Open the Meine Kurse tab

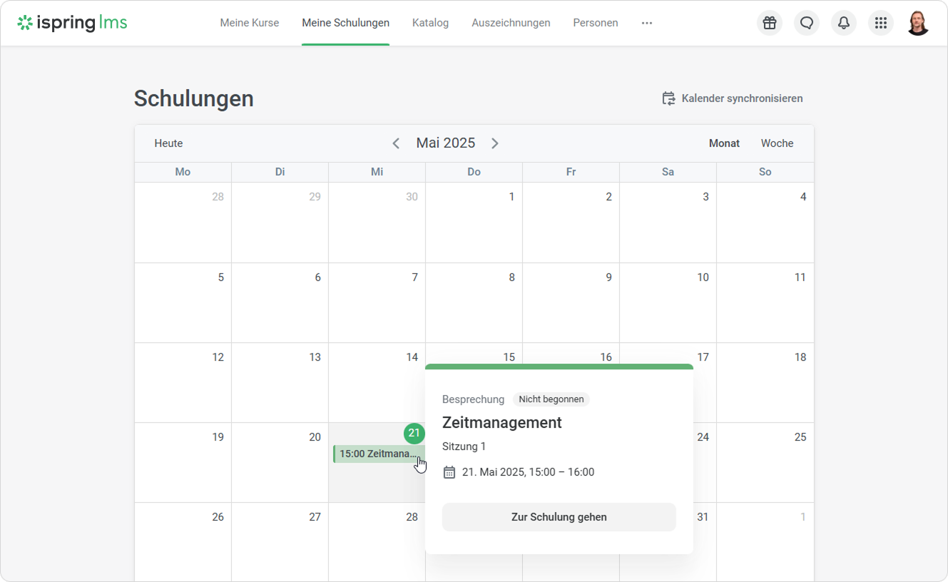pos(249,23)
